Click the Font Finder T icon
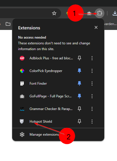 [22, 84]
